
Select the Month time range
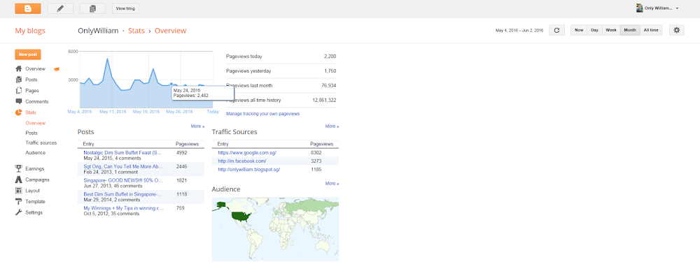click(x=630, y=30)
